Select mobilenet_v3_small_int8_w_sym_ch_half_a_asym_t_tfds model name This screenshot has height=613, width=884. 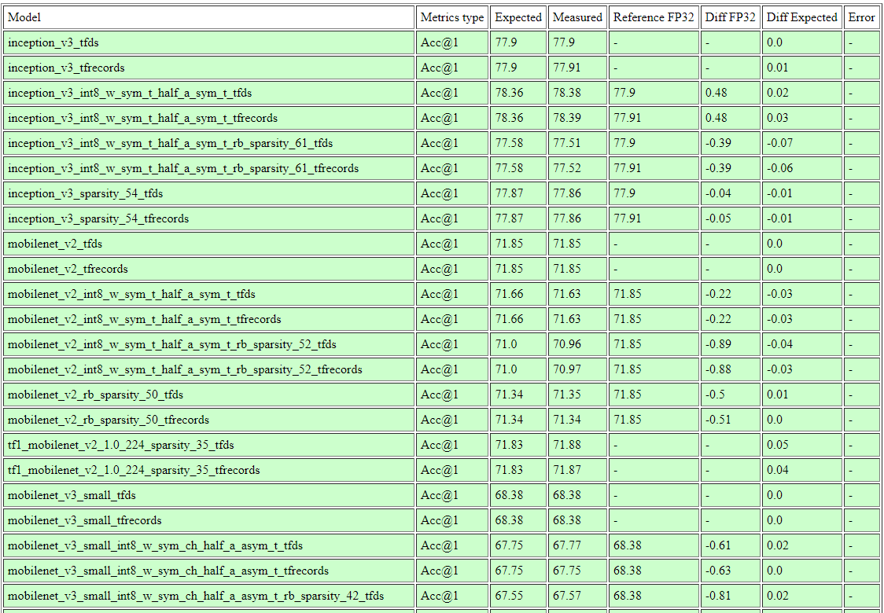pyautogui.click(x=155, y=546)
